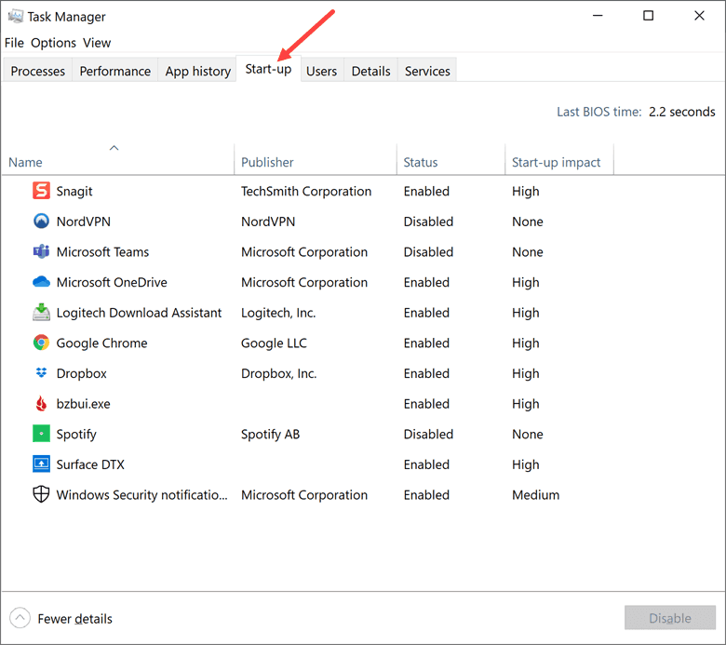Click Enabled status in Snagit row
Screen dimensions: 726x645
point(426,191)
